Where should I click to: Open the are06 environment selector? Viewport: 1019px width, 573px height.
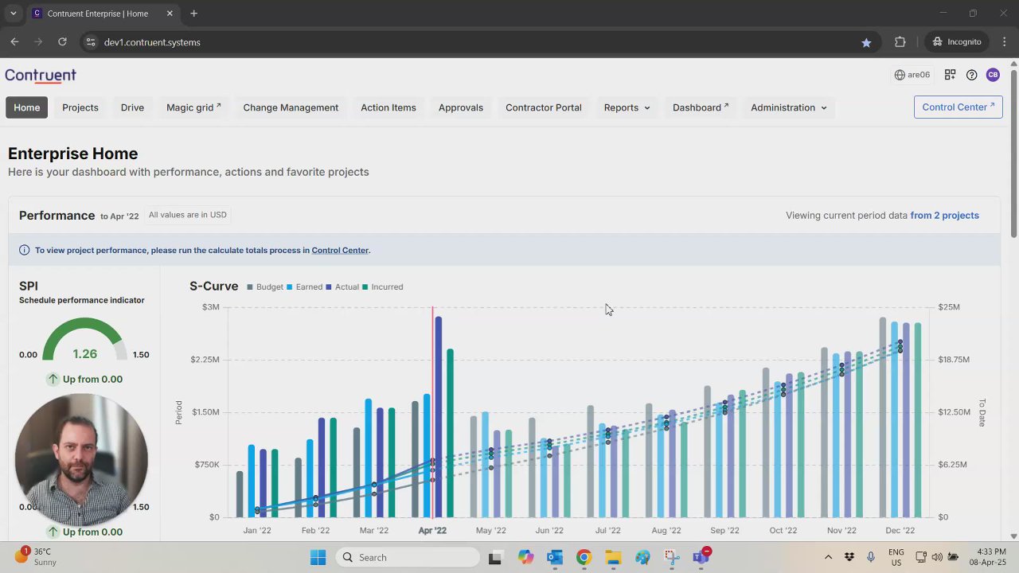(912, 75)
